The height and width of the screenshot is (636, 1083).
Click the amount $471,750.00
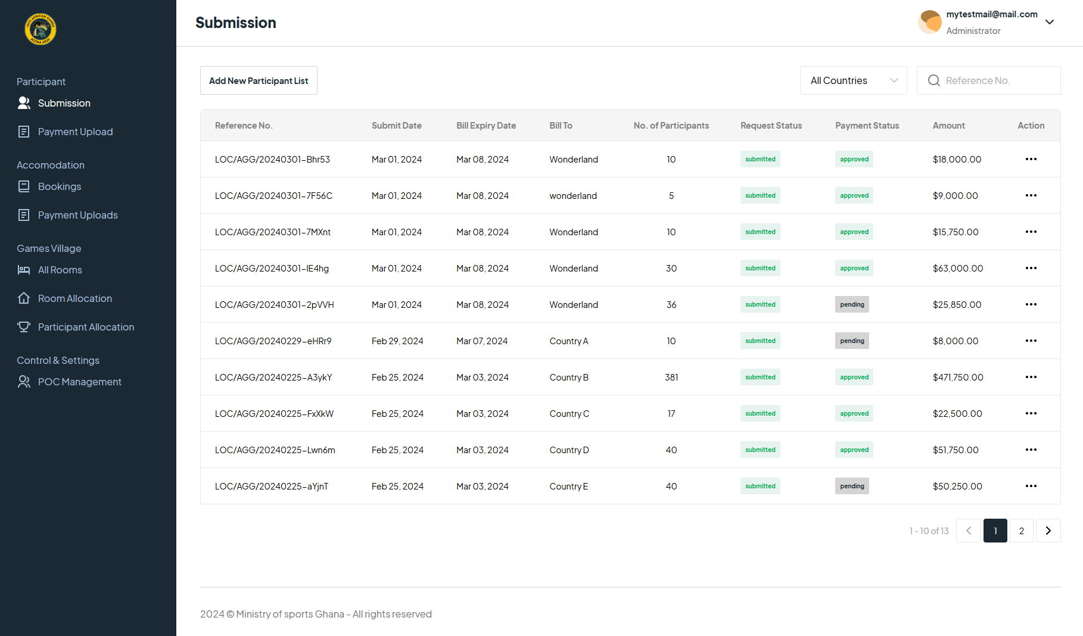pyautogui.click(x=958, y=377)
